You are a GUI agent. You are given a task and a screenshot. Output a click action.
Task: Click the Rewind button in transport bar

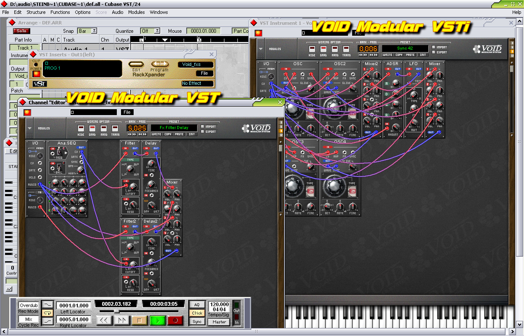pos(104,320)
